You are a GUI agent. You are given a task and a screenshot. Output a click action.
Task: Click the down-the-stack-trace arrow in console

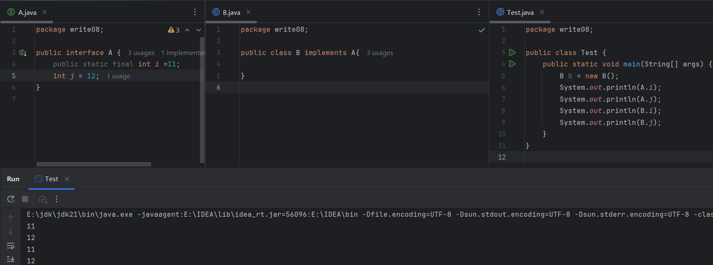11,232
